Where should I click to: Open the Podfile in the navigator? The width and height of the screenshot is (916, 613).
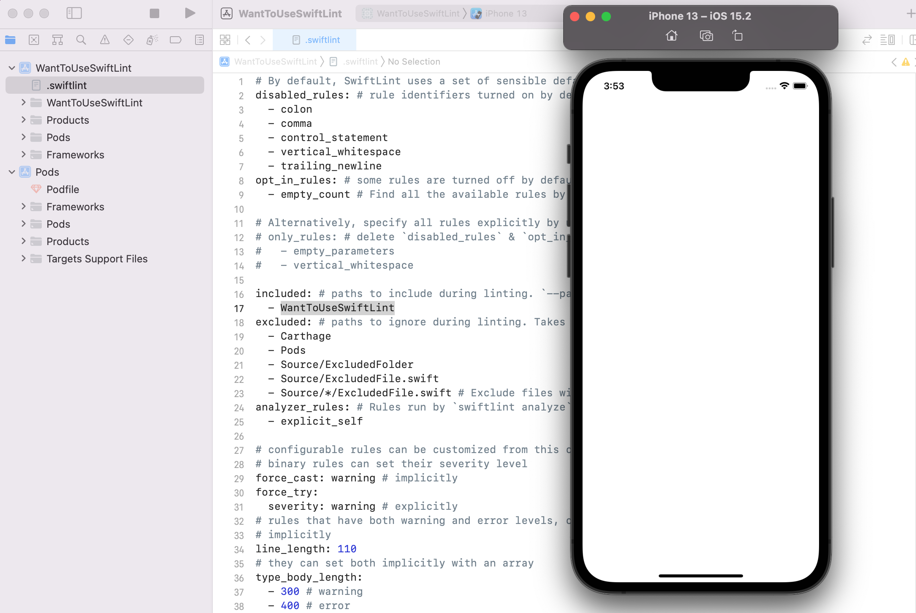pos(63,189)
